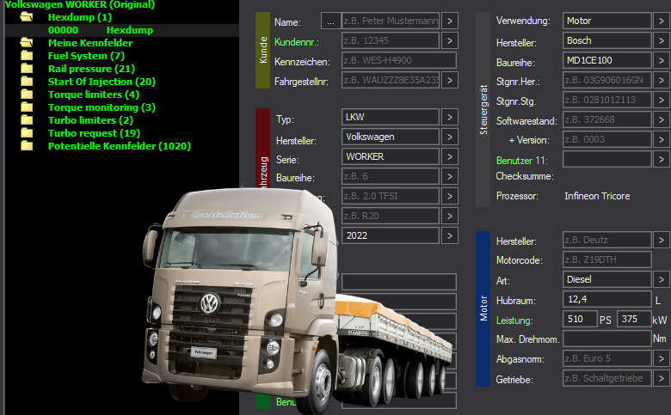This screenshot has width=671, height=415.
Task: Select the 00000 Hexdump tree row
Action: click(x=122, y=30)
